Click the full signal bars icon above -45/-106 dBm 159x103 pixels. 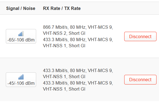[21, 77]
